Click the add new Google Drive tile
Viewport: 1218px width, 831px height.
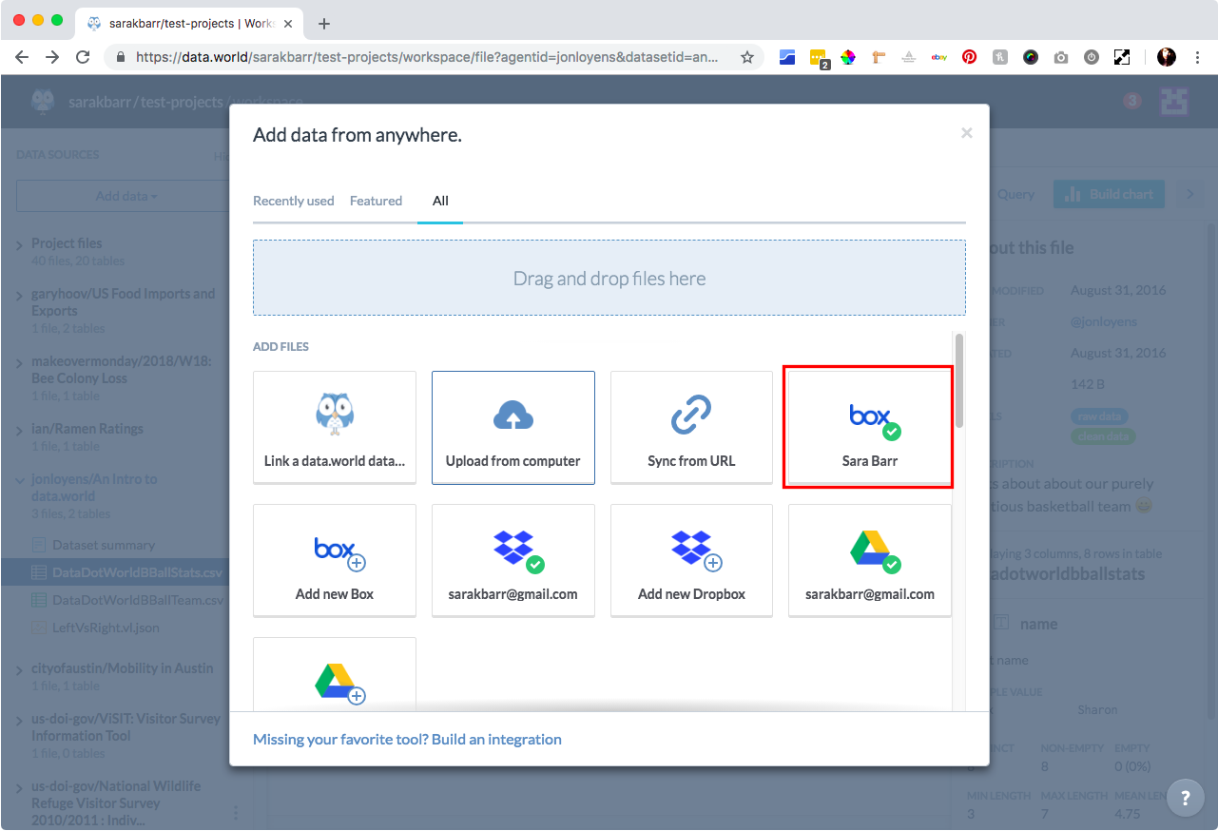coord(335,674)
